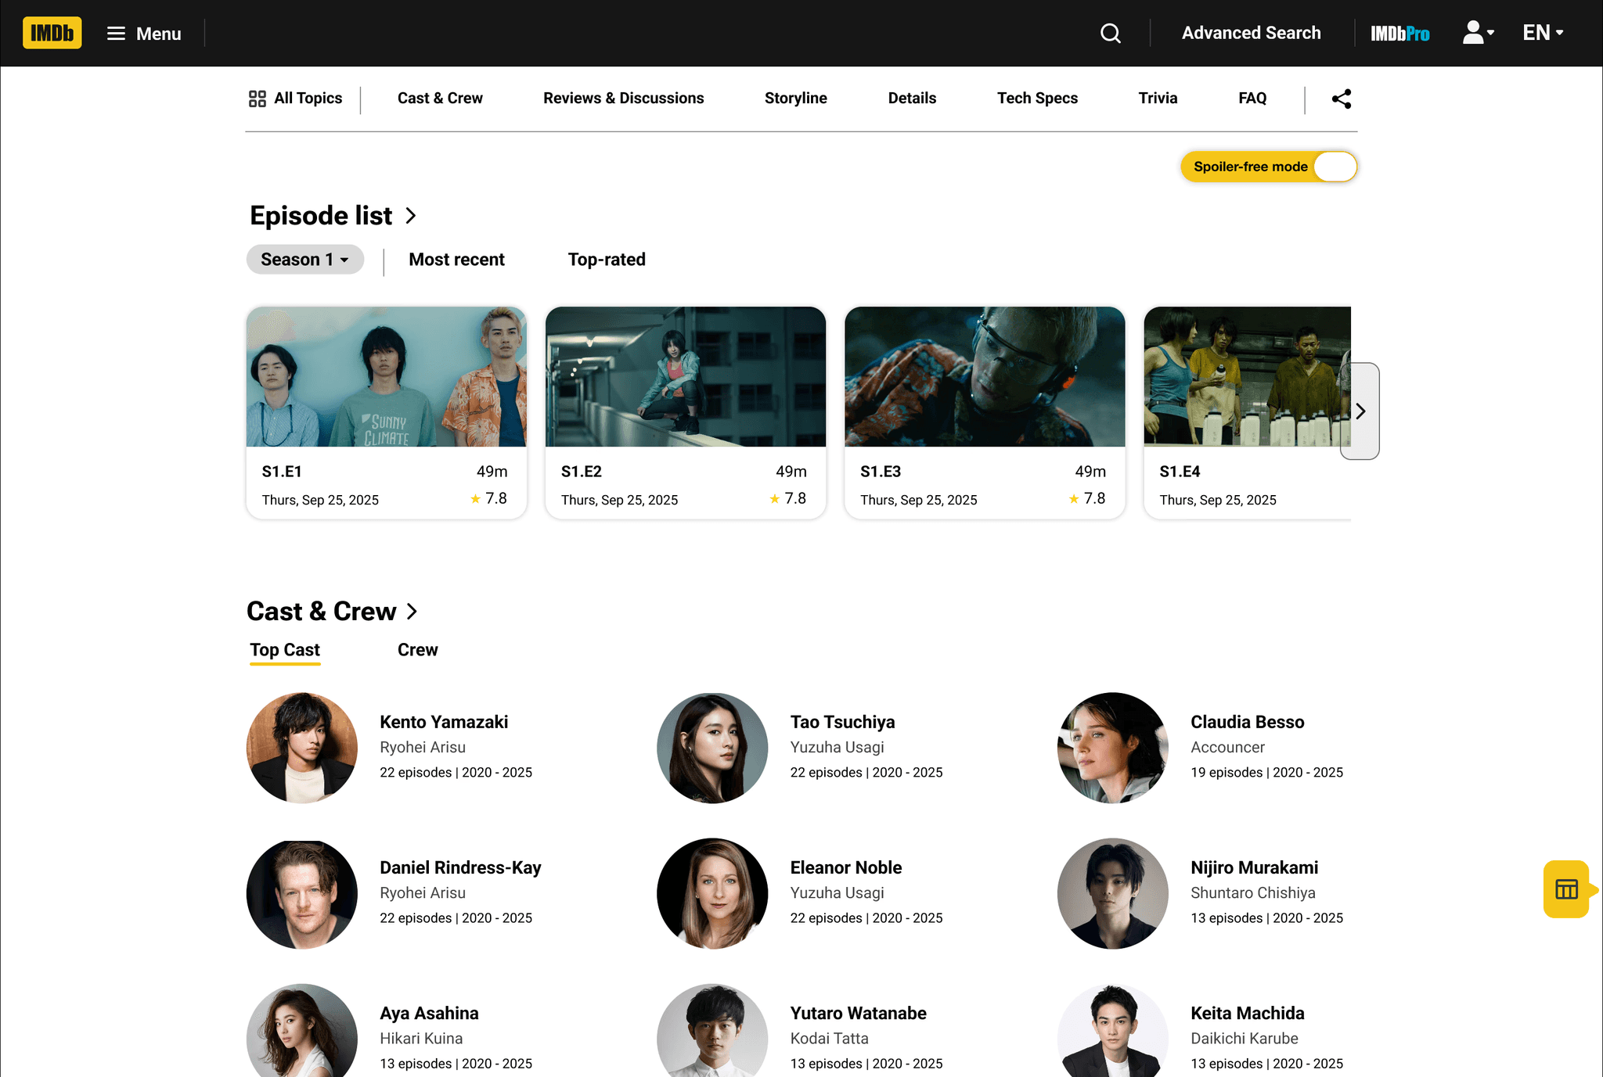Click the search magnifier icon
This screenshot has height=1077, width=1603.
[1110, 33]
